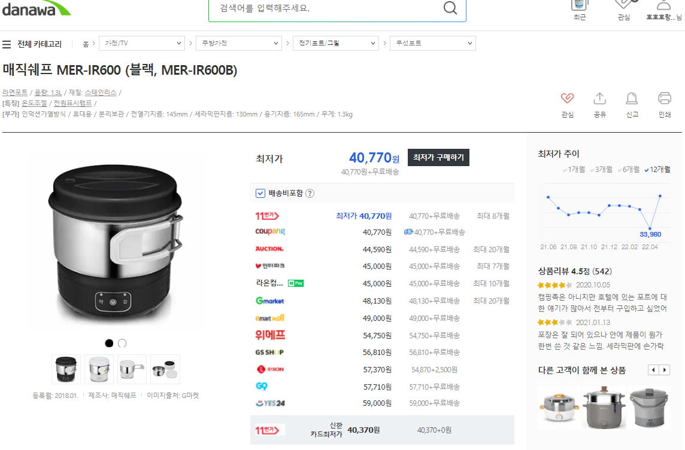This screenshot has height=450, width=685.
Task: Open the 2020.10.05 review text
Action: [x=602, y=302]
